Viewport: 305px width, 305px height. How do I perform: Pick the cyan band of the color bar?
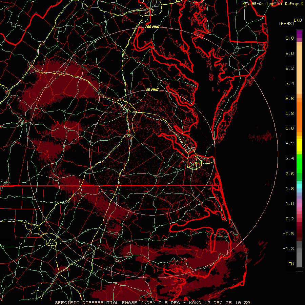pyautogui.click(x=299, y=186)
